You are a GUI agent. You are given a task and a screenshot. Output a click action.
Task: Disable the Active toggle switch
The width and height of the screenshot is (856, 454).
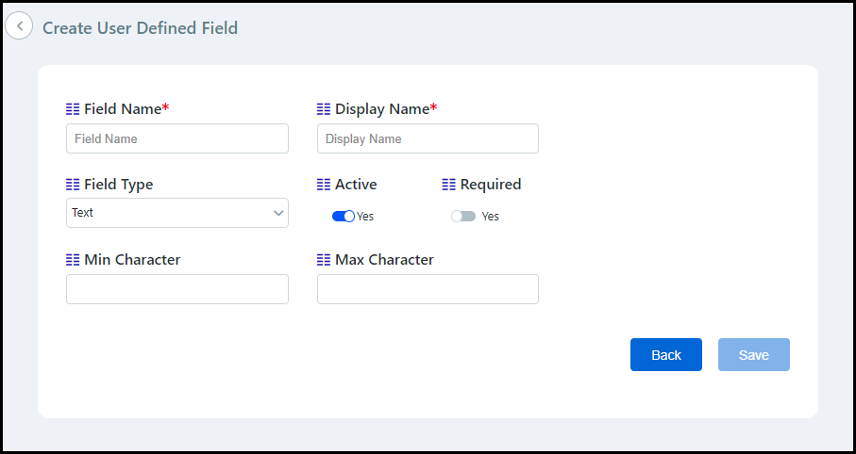coord(343,217)
